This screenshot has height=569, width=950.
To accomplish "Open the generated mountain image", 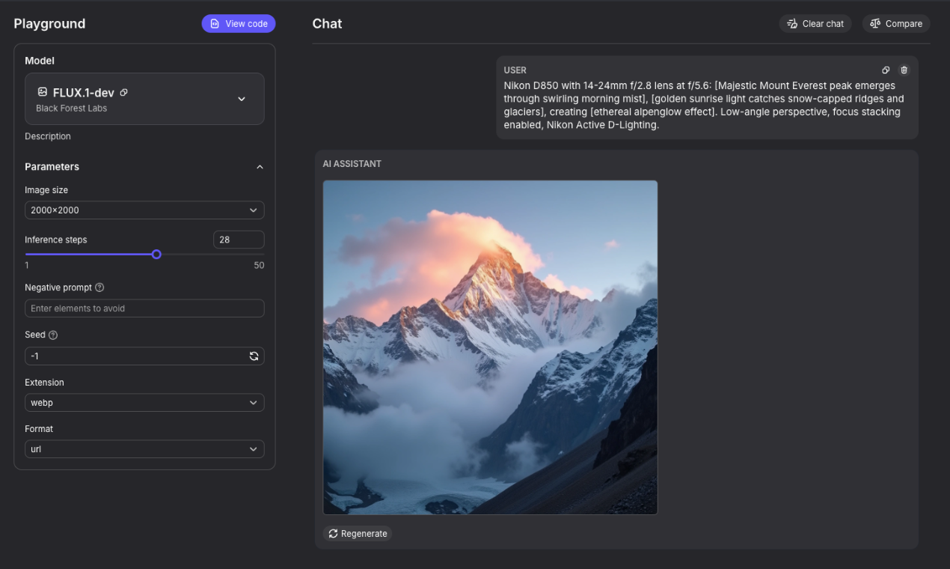I will coord(490,347).
